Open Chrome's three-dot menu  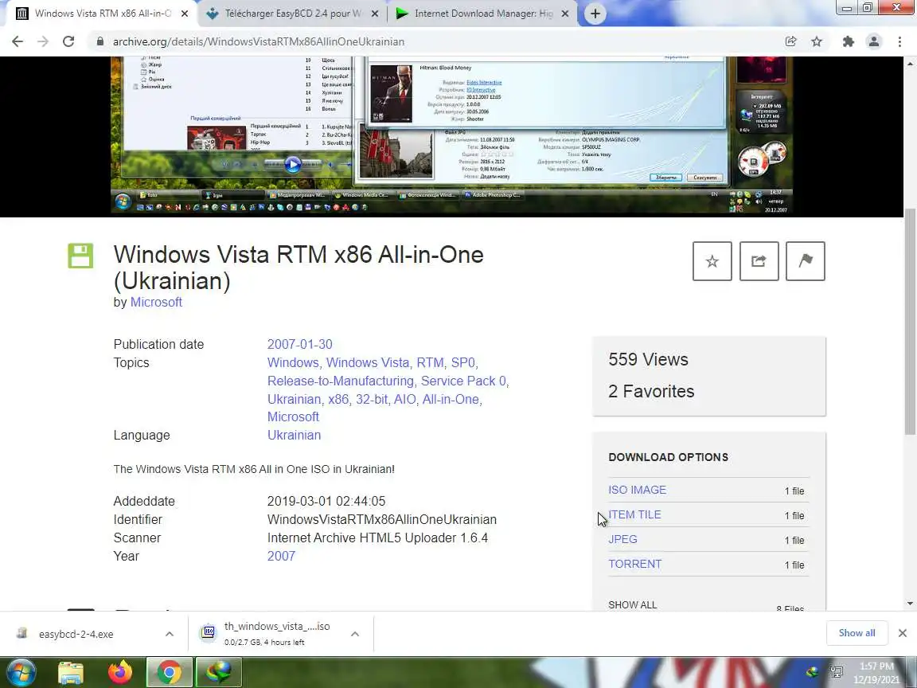click(899, 41)
